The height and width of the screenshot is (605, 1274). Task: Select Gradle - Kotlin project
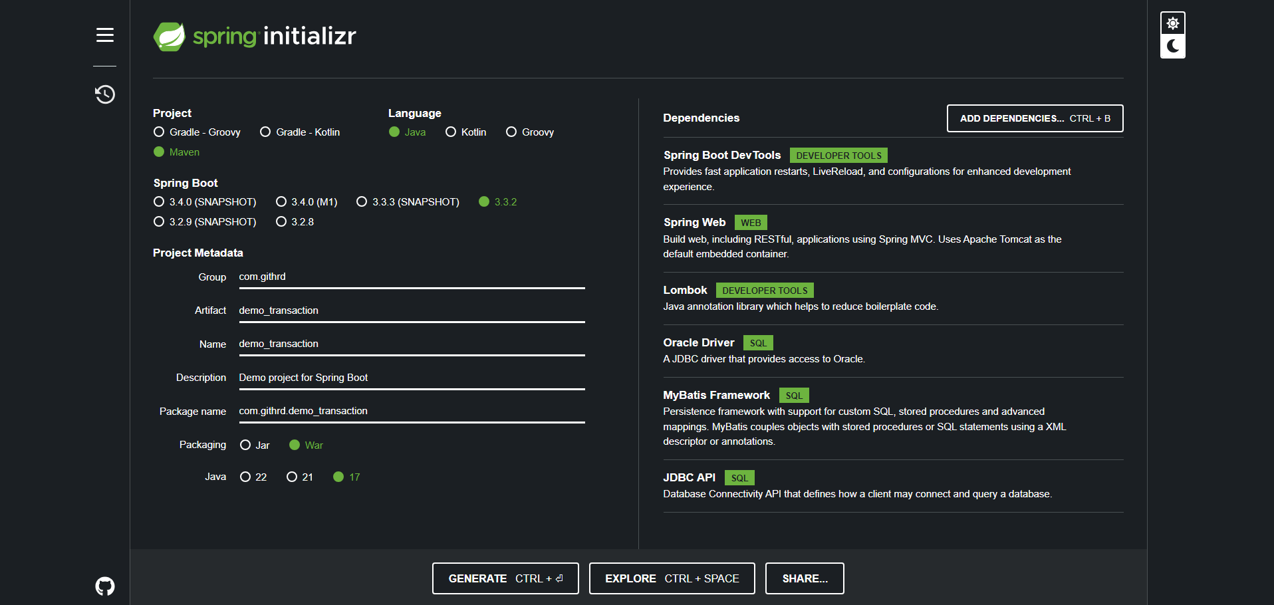point(300,132)
